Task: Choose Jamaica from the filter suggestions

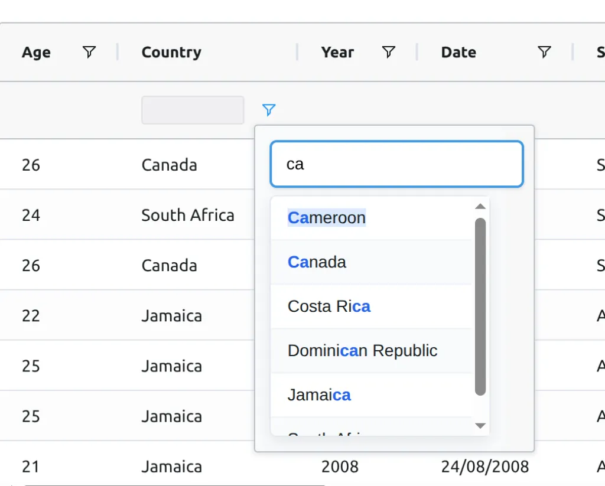Action: click(319, 395)
